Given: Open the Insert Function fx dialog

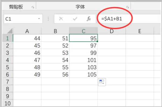Looking at the screenshot, I should pyautogui.click(x=89, y=19).
